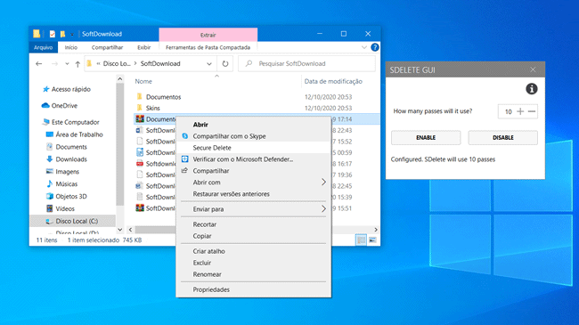
Task: Switch to details view icon
Action: 361,240
